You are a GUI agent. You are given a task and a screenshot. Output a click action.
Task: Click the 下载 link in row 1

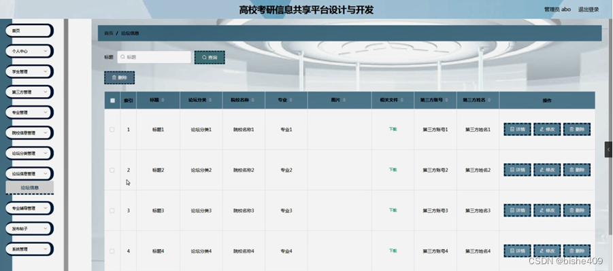point(393,129)
